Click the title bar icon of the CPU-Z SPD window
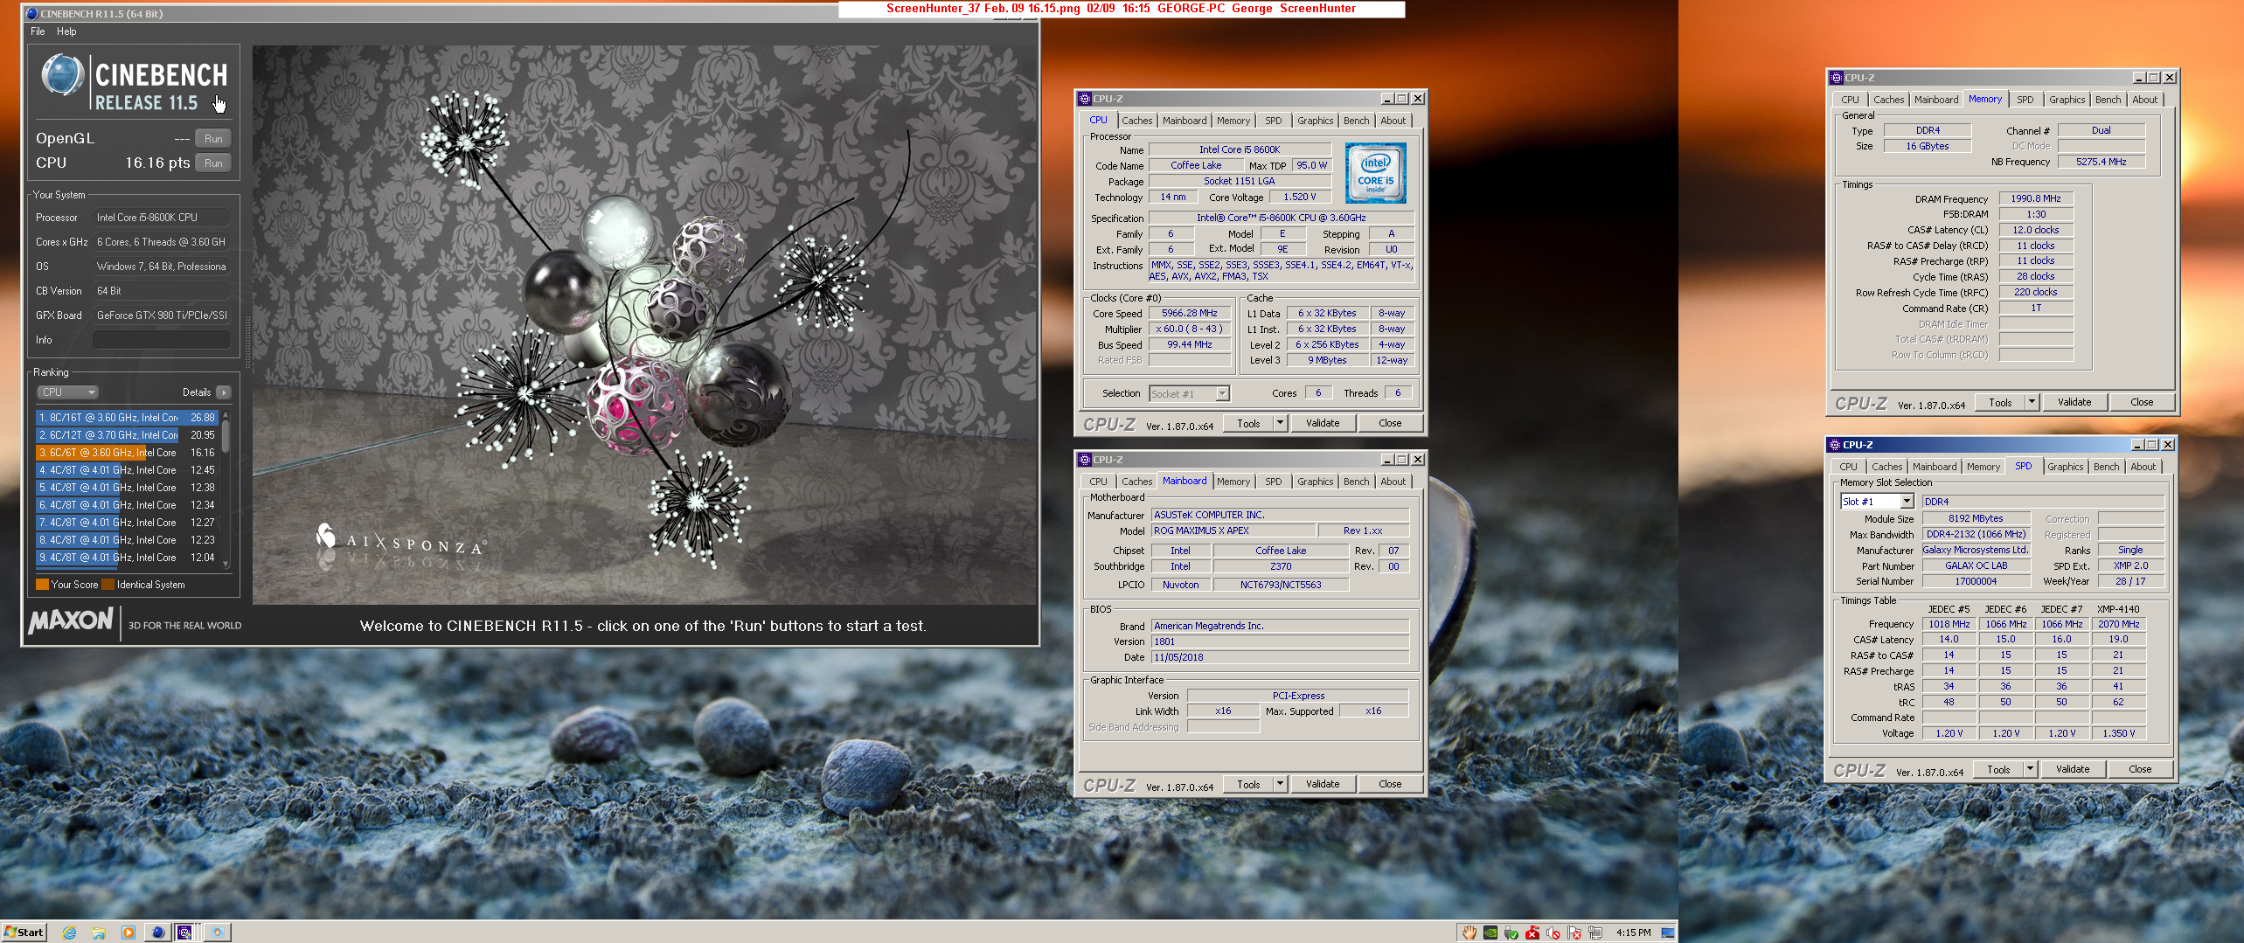 tap(1835, 445)
